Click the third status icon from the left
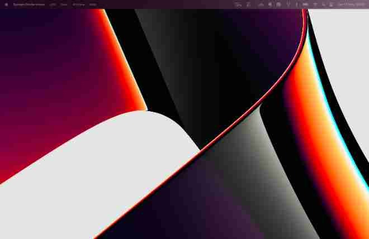Image resolution: width=369 pixels, height=239 pixels. (261, 4)
